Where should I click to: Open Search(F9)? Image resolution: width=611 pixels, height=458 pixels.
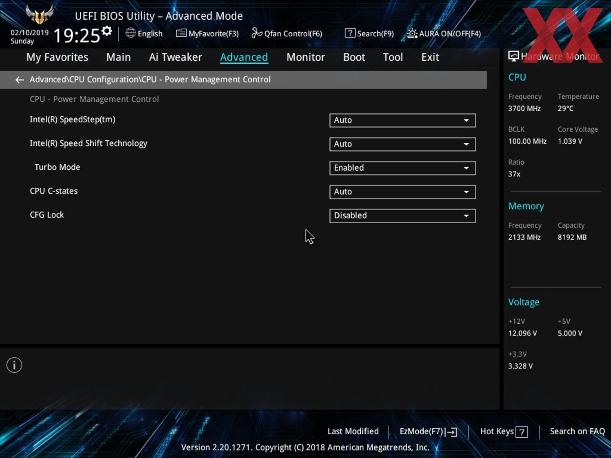(369, 33)
